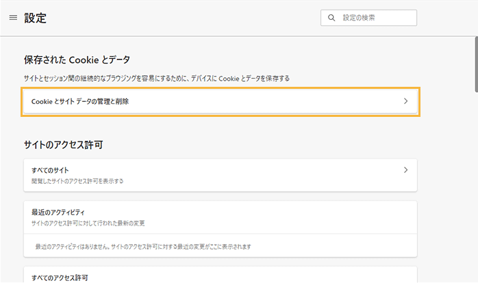The height and width of the screenshot is (283, 478).
Task: Click the すべてのアクセス許可 section
Action: coord(60,277)
